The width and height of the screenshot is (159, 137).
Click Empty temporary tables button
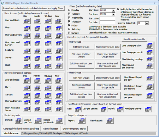(74, 129)
